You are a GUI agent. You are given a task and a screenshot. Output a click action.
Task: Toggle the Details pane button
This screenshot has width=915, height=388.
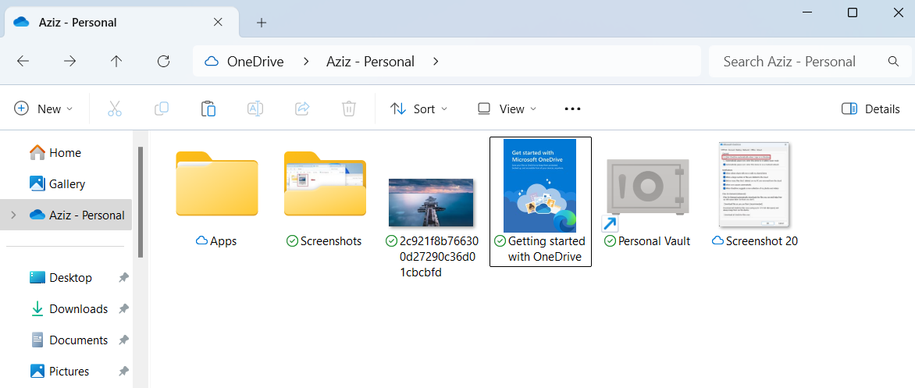(870, 109)
